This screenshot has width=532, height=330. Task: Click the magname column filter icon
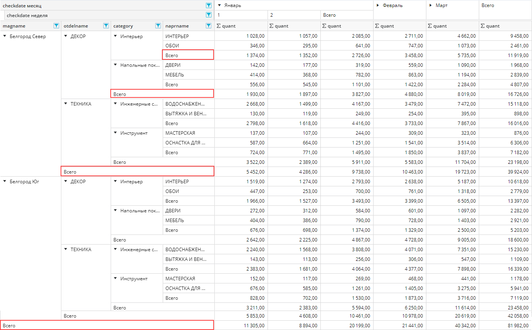(56, 26)
